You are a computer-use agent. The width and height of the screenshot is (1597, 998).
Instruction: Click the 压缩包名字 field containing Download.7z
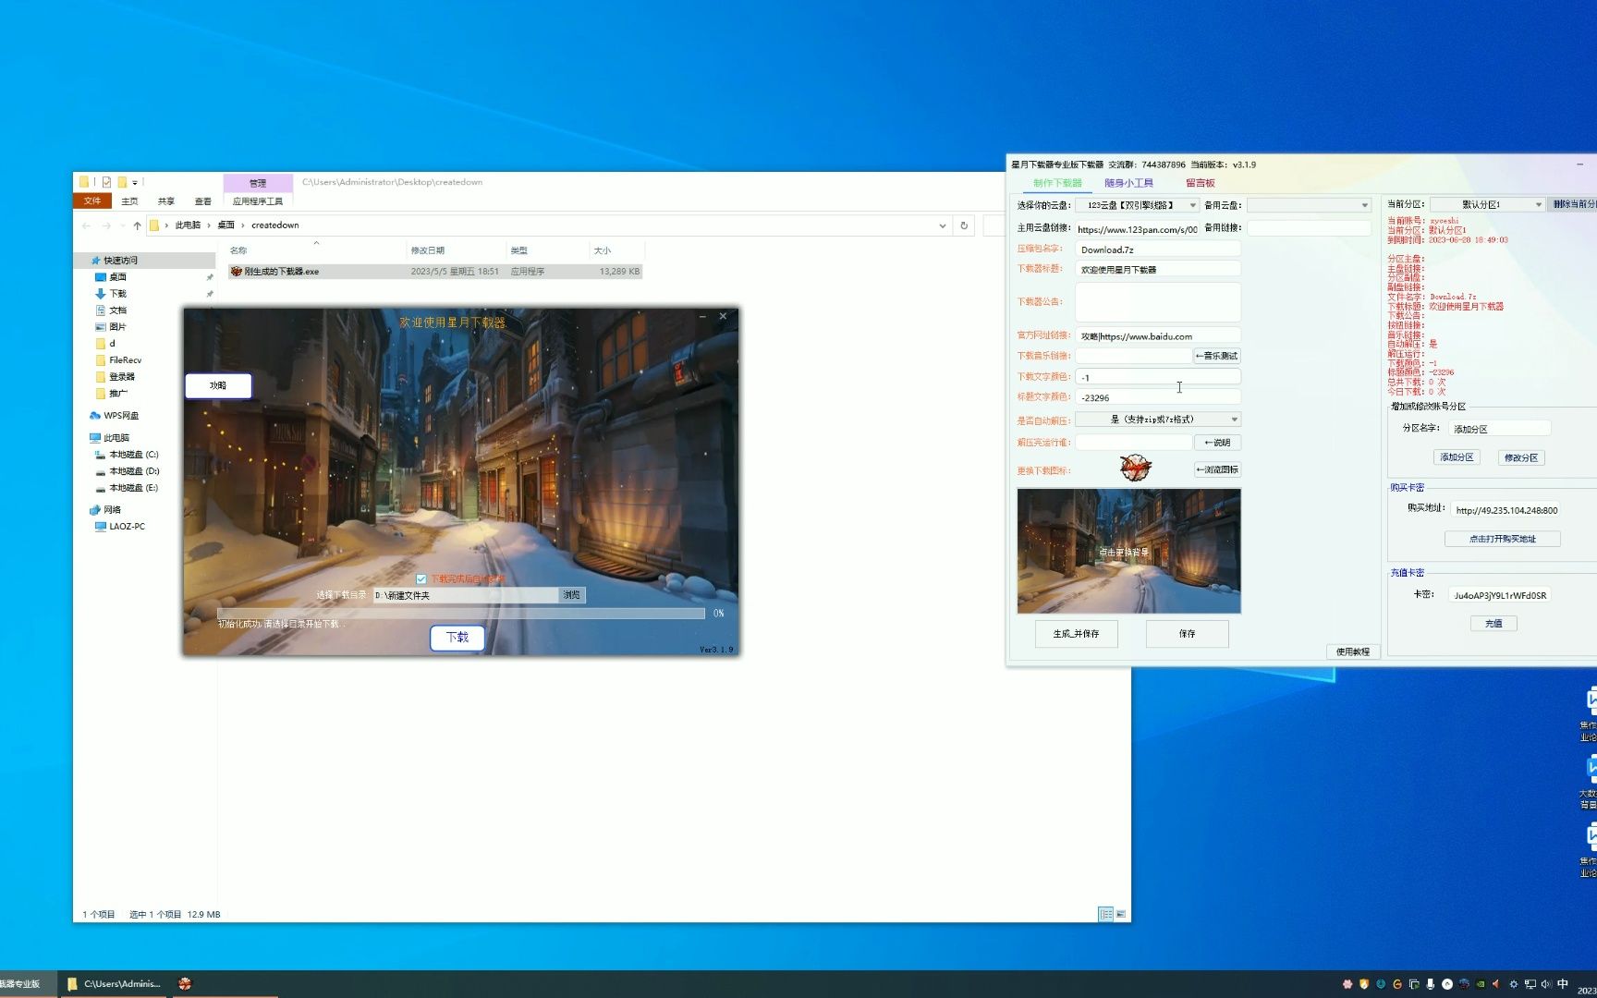pyautogui.click(x=1157, y=249)
